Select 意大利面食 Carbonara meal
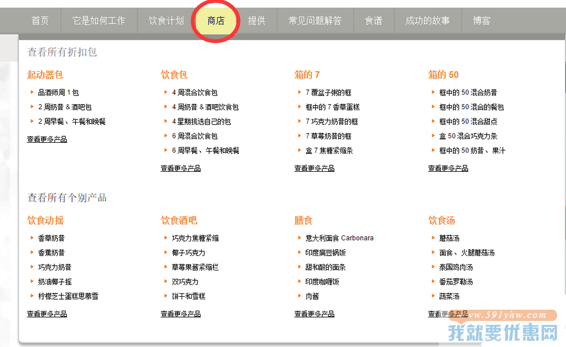 pos(339,238)
